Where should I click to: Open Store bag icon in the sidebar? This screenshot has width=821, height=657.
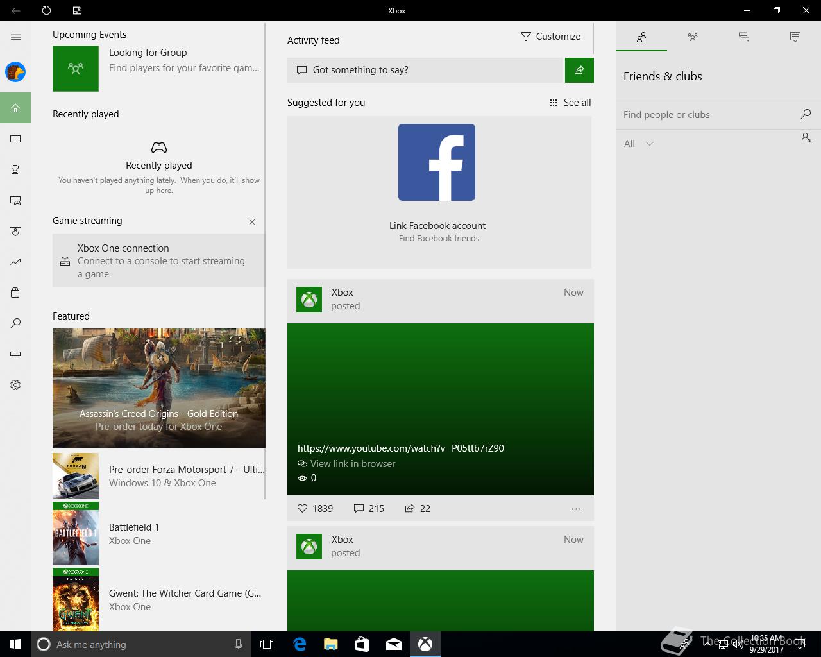[x=15, y=293]
